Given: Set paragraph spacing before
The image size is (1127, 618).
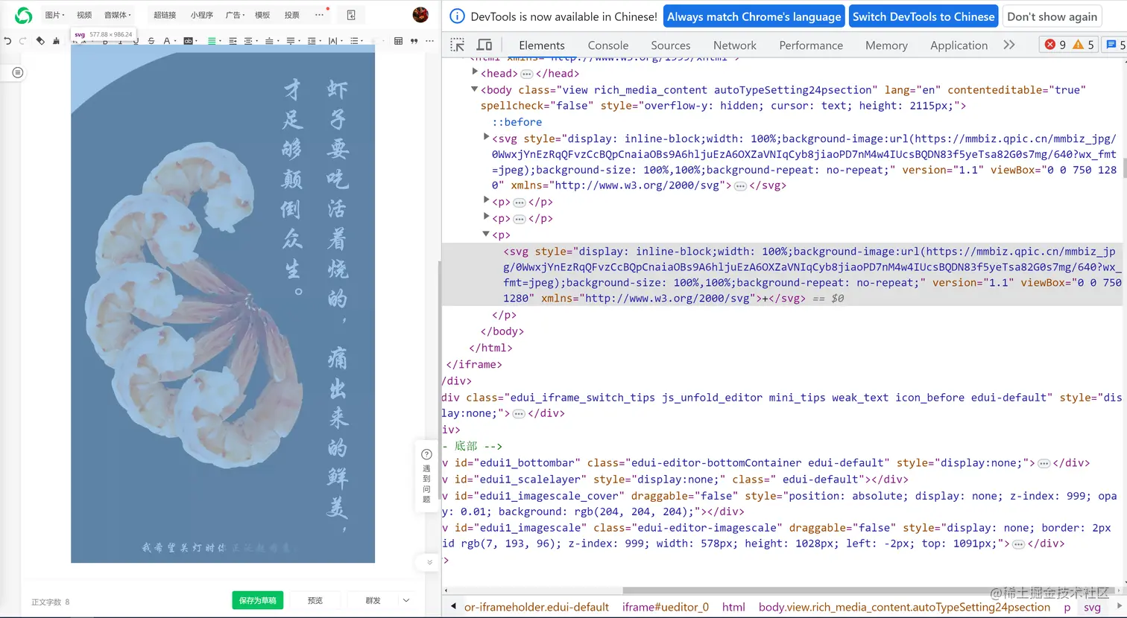Looking at the screenshot, I should (271, 41).
